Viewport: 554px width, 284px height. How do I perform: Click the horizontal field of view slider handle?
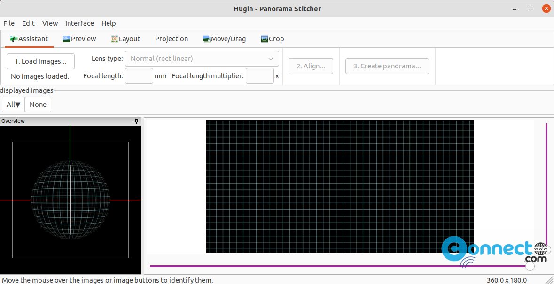(x=530, y=266)
